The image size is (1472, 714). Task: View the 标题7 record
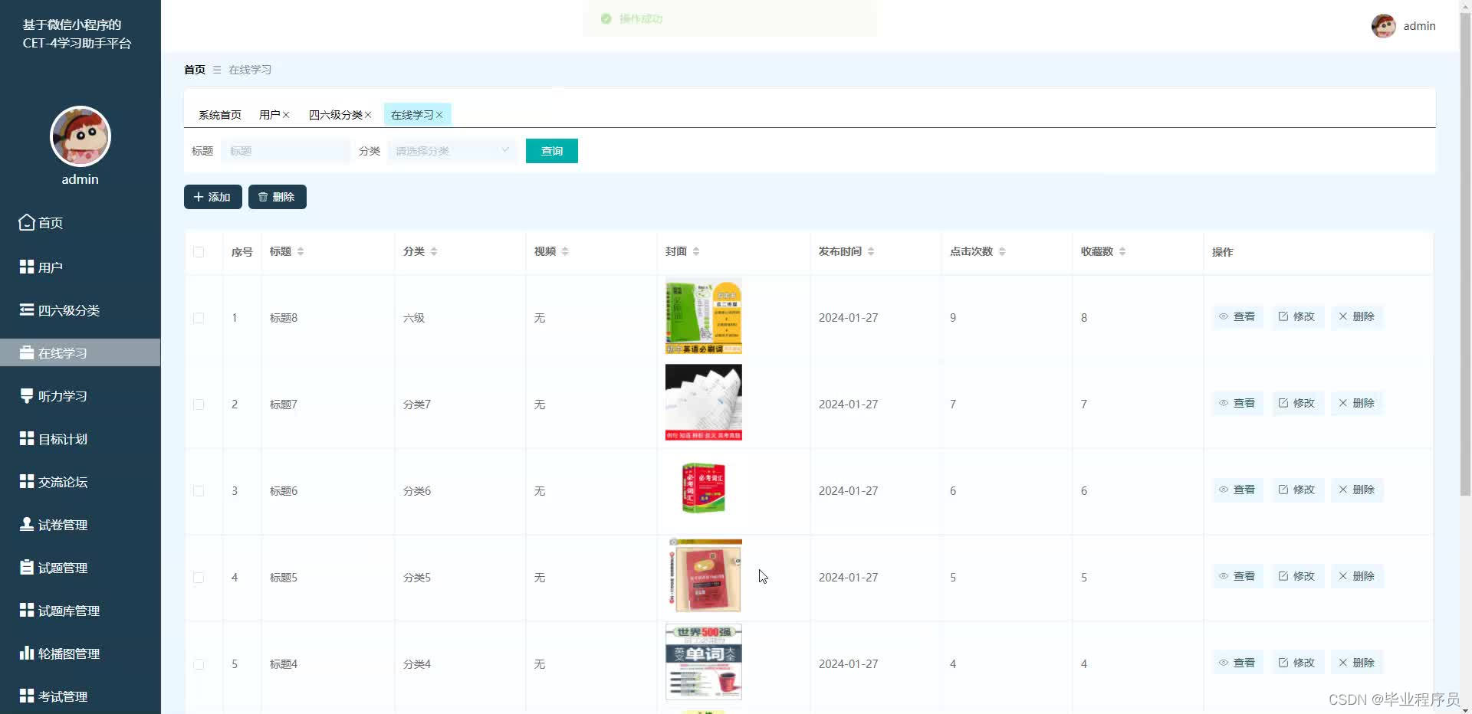click(x=1237, y=403)
